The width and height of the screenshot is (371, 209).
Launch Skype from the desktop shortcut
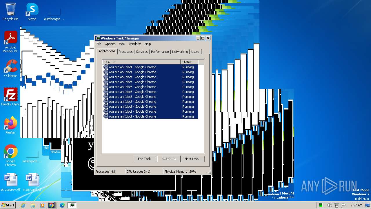tap(32, 12)
